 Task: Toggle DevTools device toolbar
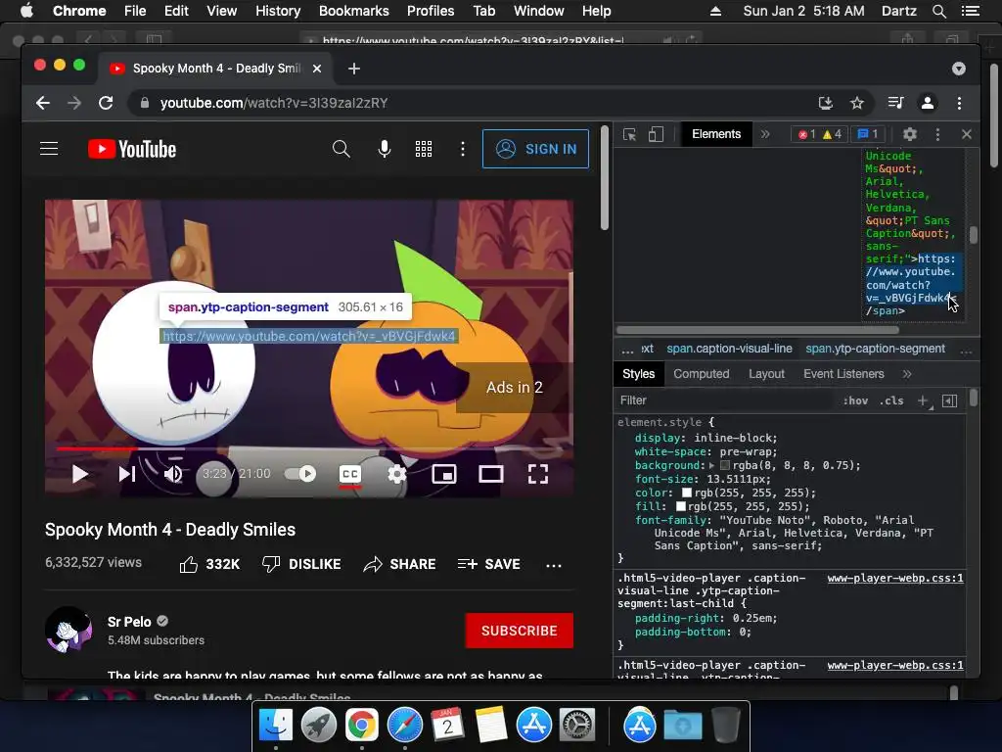656,134
